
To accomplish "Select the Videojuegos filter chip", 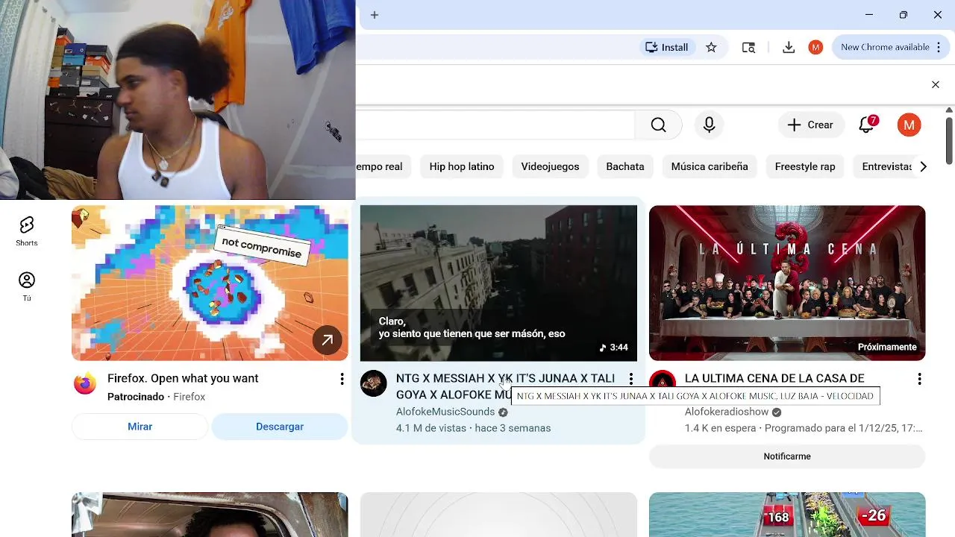I will 550,166.
